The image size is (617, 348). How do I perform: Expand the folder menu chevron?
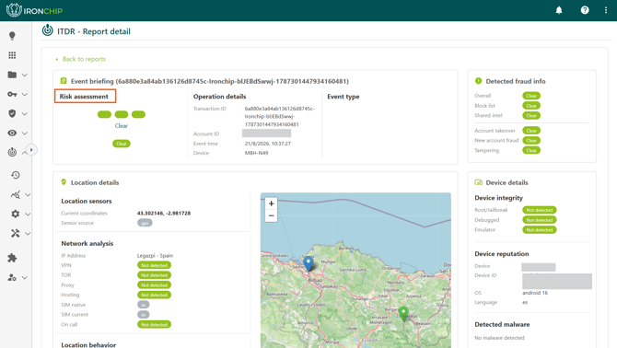click(25, 75)
